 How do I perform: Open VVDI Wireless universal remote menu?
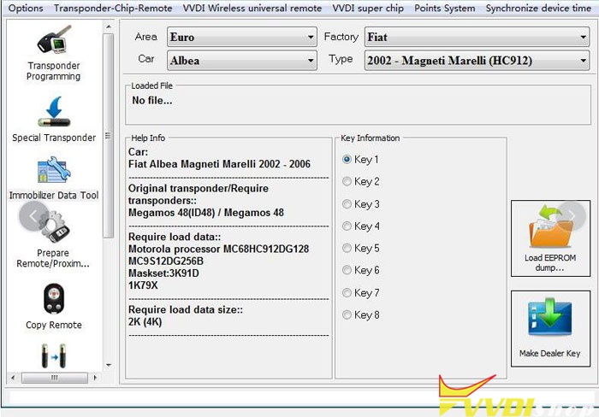252,8
